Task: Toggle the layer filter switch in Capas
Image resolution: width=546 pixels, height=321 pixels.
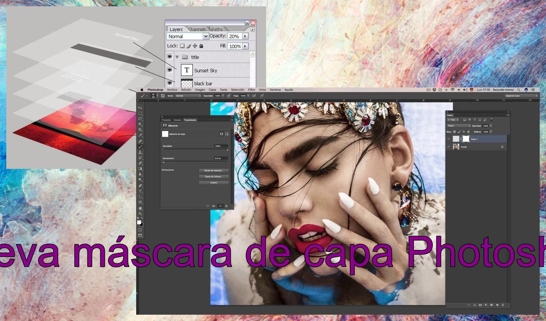Action: (x=492, y=120)
